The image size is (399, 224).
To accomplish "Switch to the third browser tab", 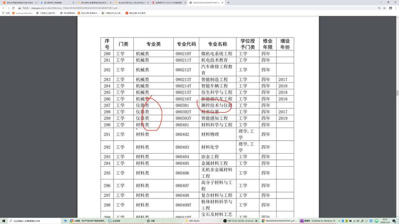I will tap(94, 3).
